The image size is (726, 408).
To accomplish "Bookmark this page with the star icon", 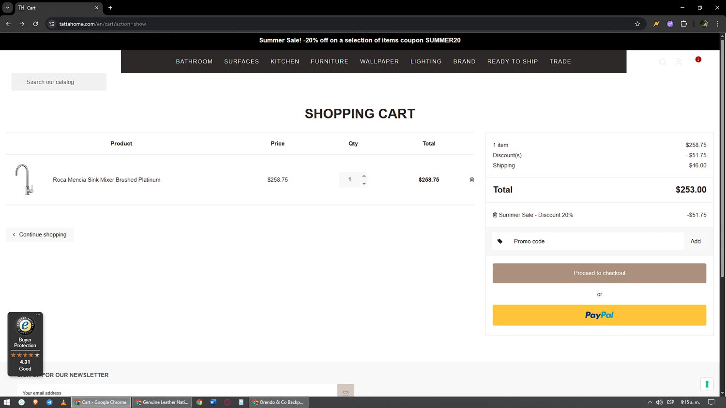I will 637,24.
